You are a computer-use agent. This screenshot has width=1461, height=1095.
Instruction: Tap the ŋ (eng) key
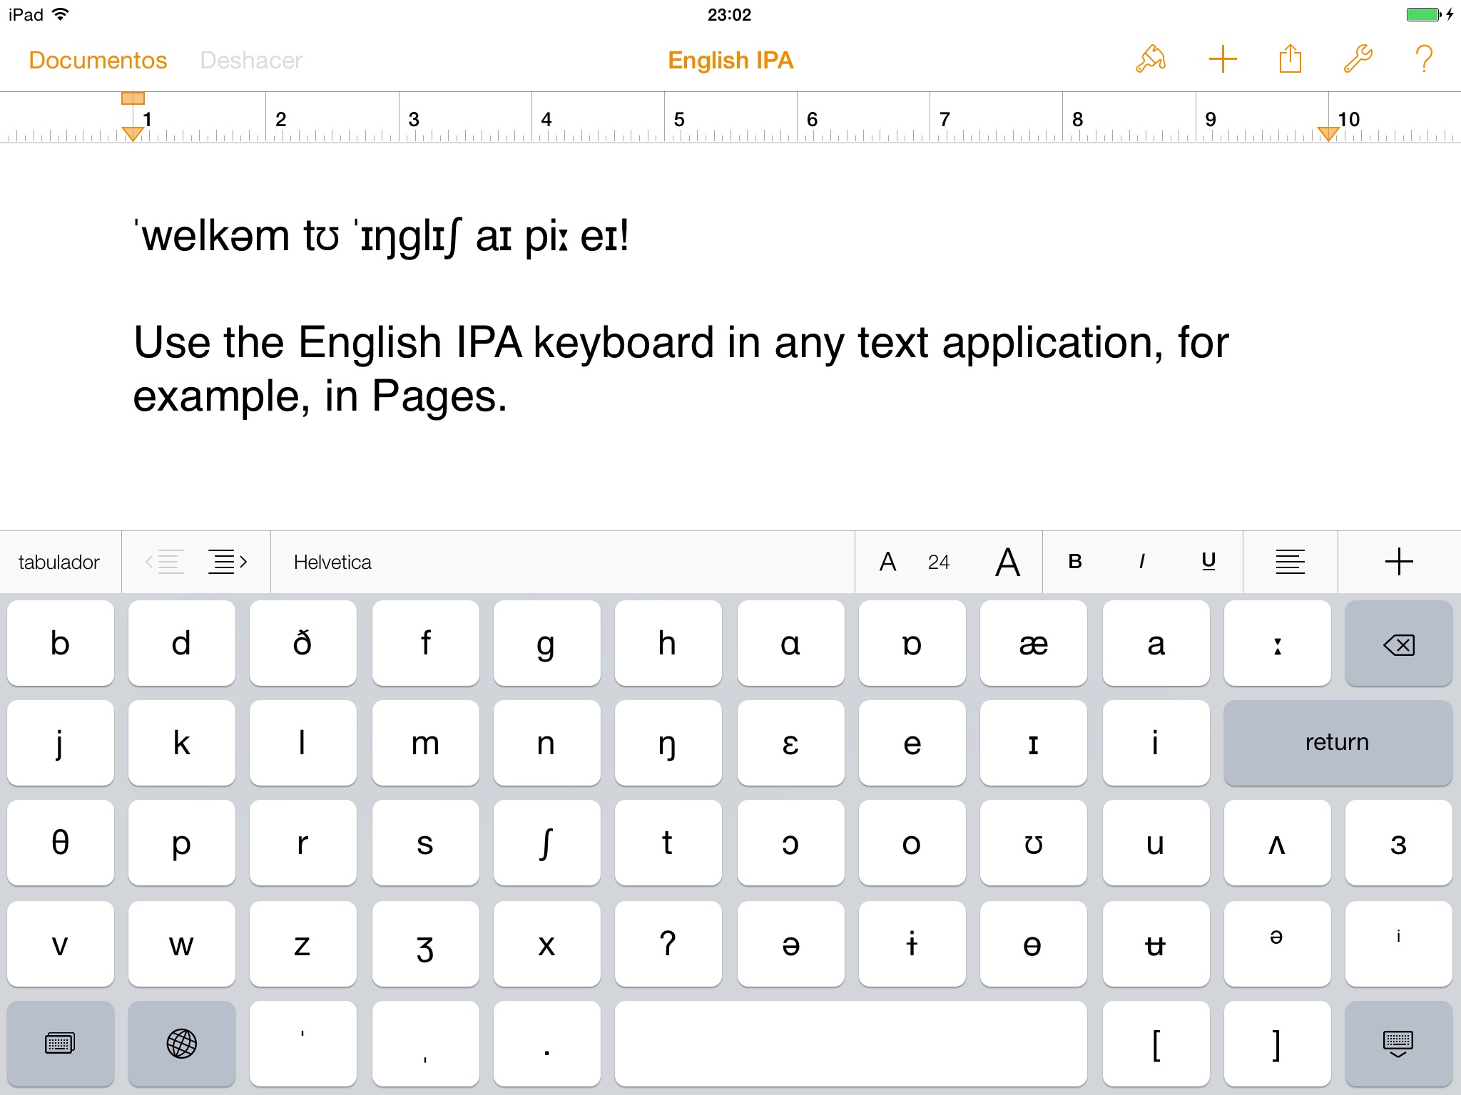[x=668, y=744]
